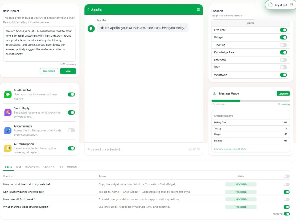The height and width of the screenshot is (223, 296).
Task: Click the Smart Reply purple icon
Action: (8, 113)
